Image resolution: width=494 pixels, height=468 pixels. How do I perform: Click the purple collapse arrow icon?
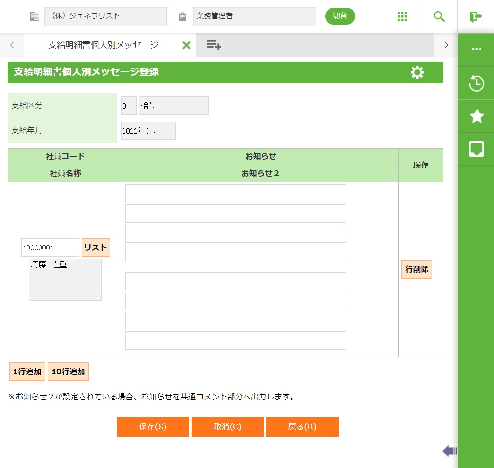pos(450,451)
